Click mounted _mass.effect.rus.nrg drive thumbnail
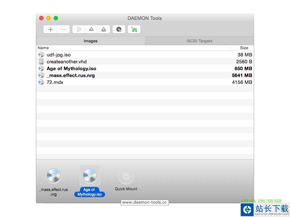 click(x=54, y=176)
